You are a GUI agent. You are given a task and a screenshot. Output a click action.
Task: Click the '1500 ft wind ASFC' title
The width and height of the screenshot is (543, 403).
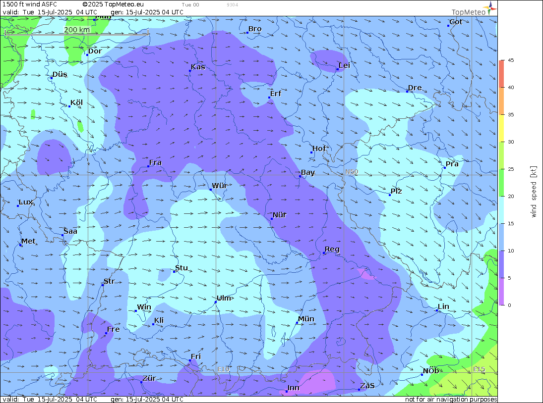click(30, 4)
